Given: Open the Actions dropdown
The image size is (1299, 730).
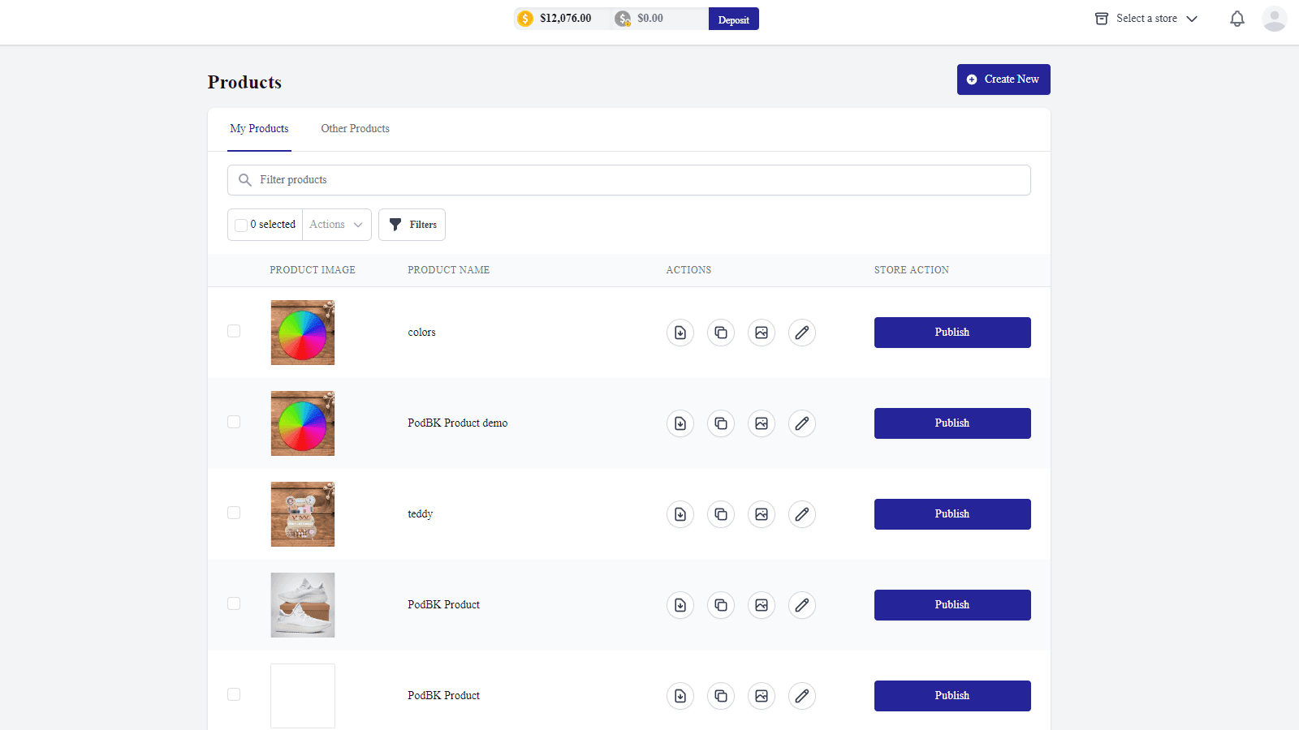Looking at the screenshot, I should (x=335, y=224).
